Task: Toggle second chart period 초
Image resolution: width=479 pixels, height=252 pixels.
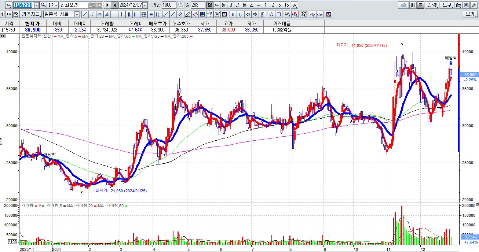Action: click(252, 5)
